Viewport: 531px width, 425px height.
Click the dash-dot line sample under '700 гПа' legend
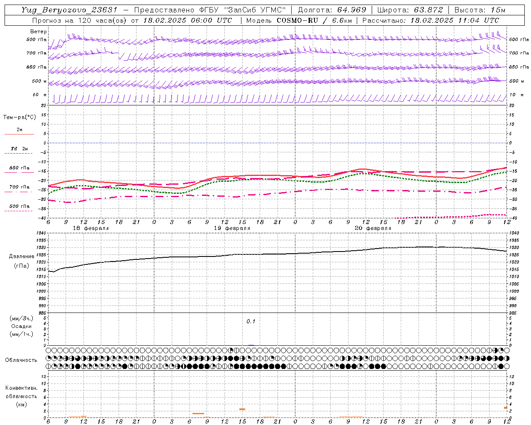pyautogui.click(x=19, y=192)
